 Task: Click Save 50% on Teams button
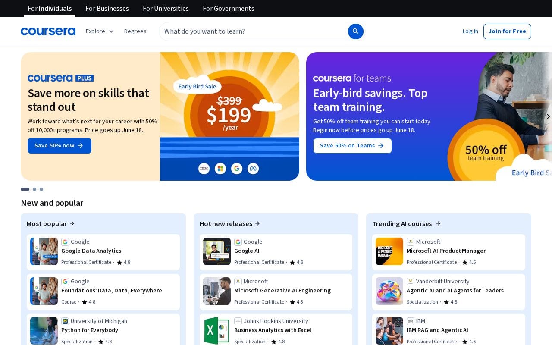click(x=352, y=146)
